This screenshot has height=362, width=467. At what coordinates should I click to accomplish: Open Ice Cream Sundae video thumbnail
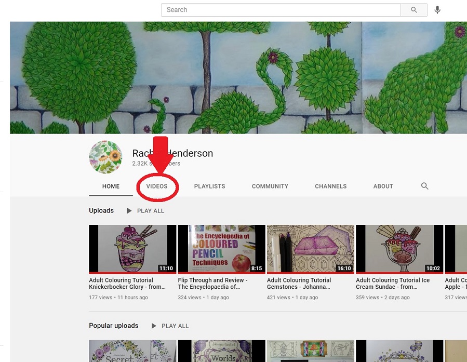coord(399,249)
